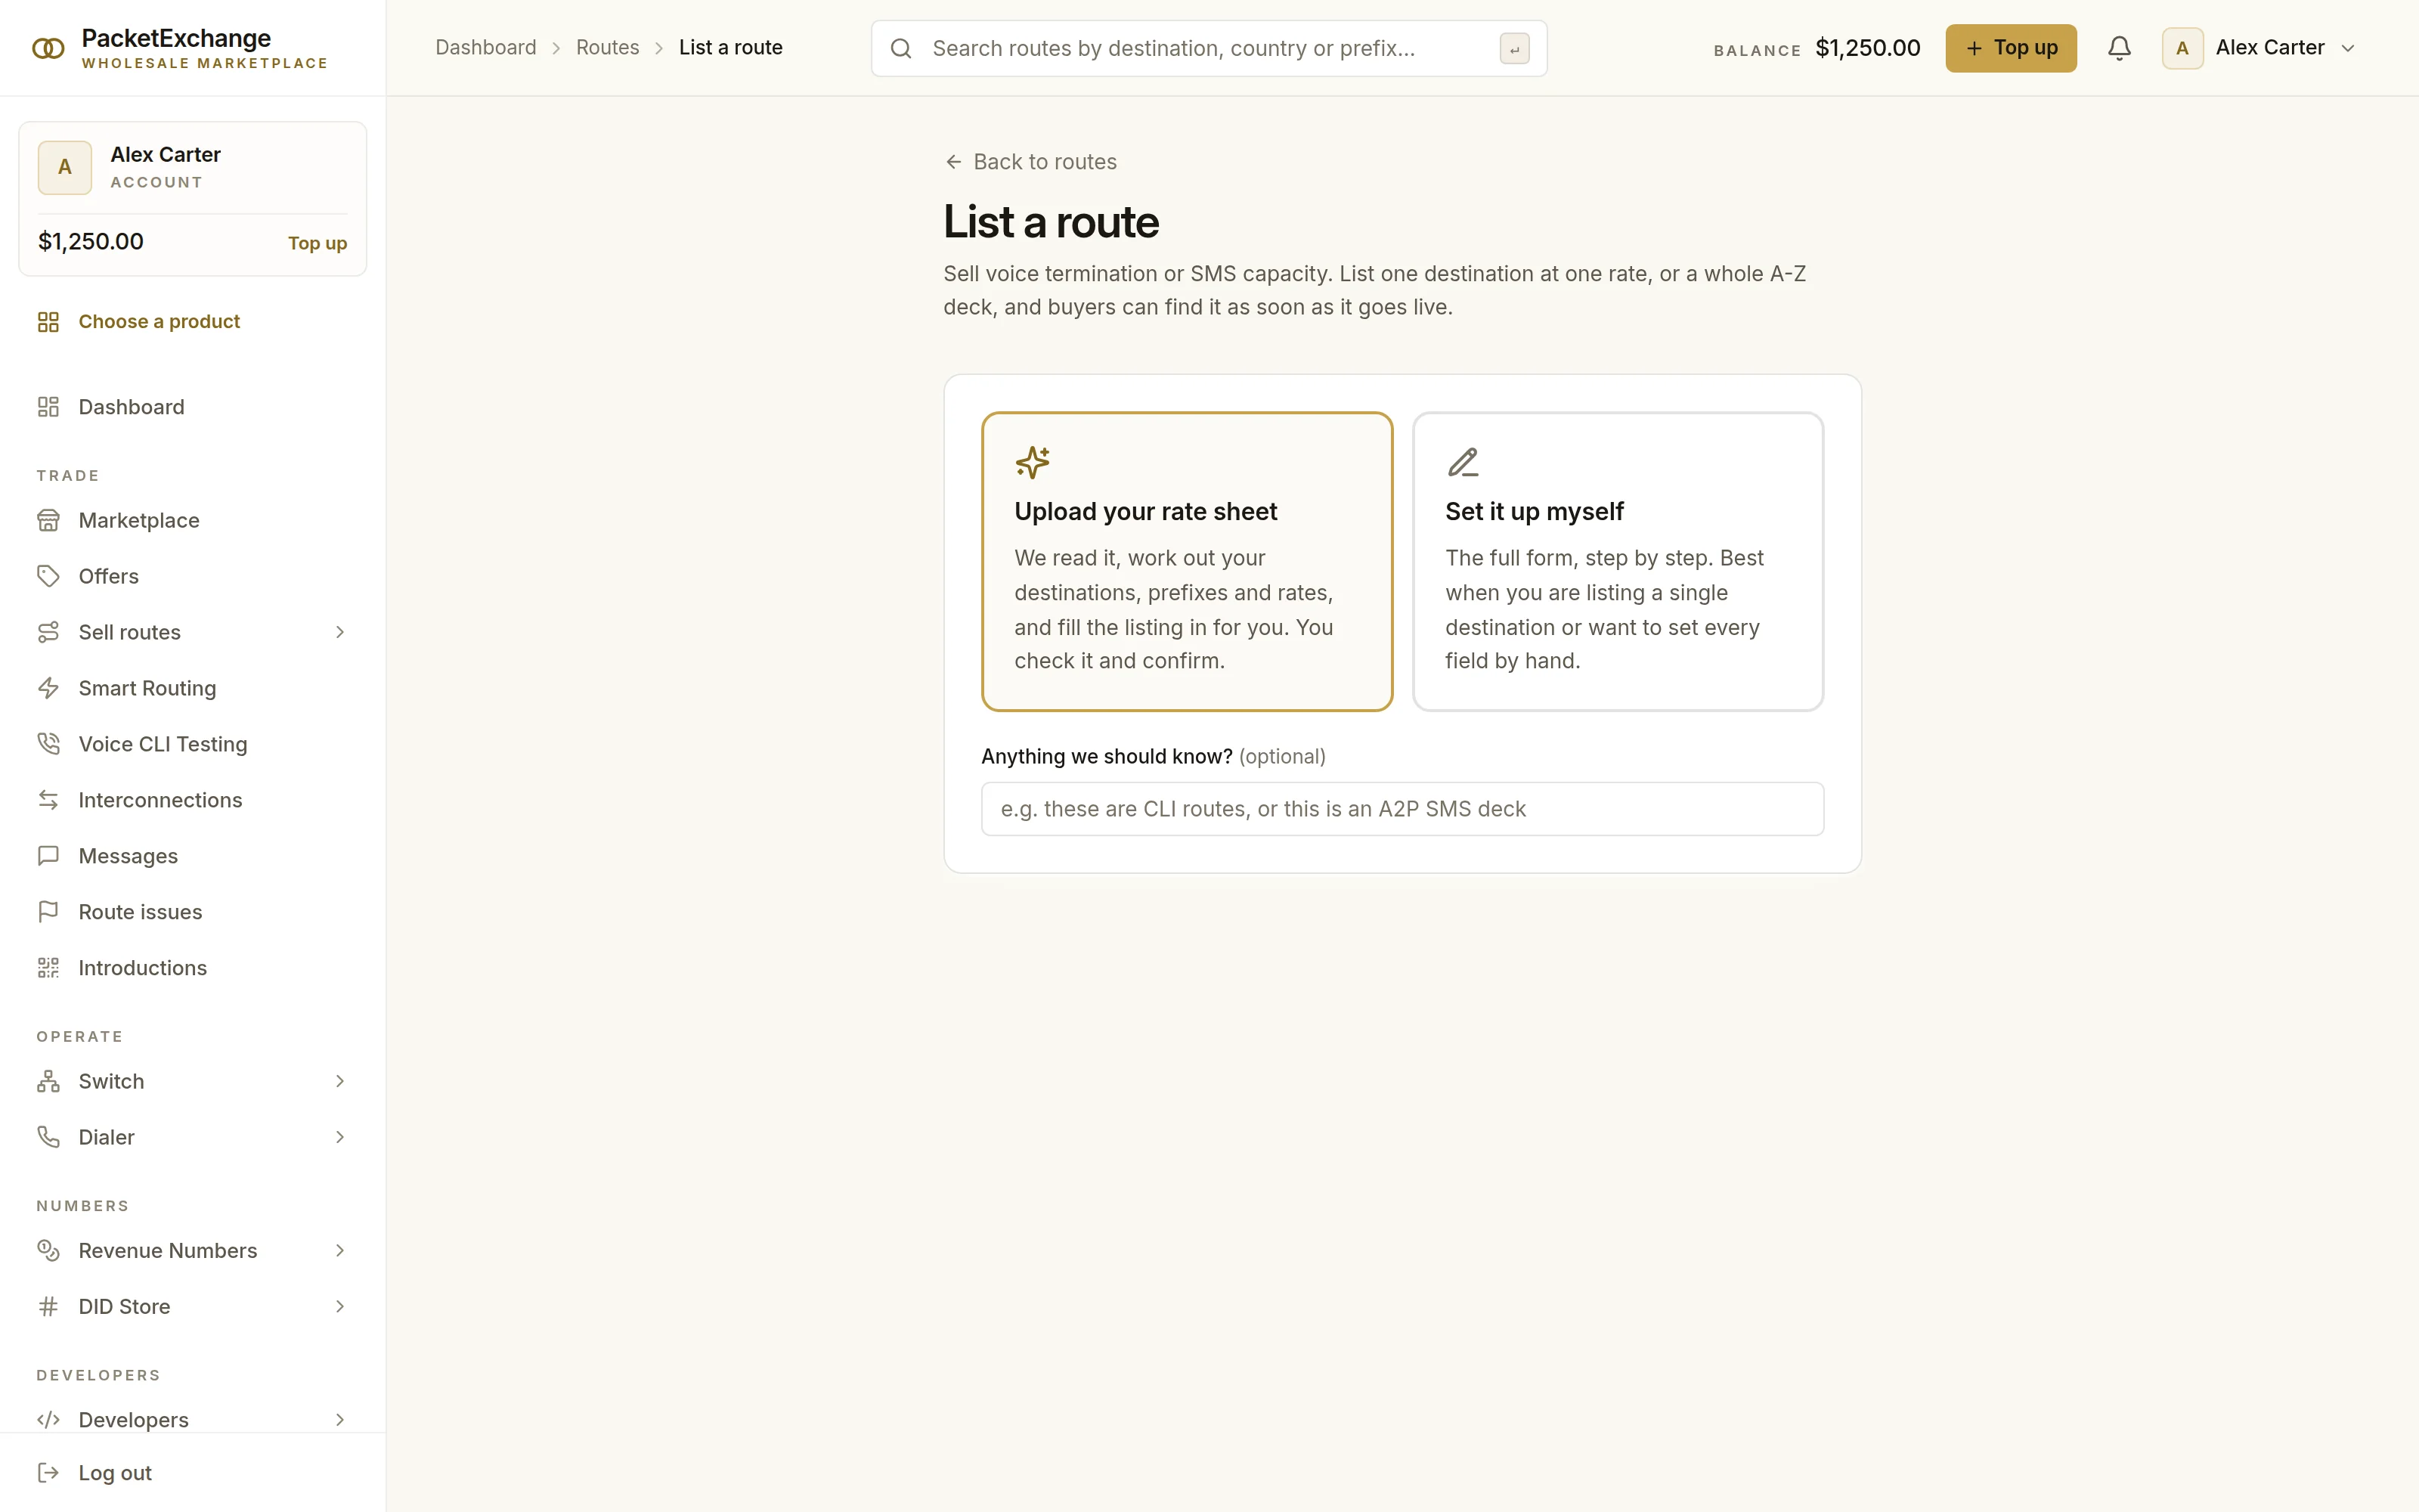Screen dimensions: 2419x1512
Task: Click the Enter key hint in the search bar
Action: 1514,48
